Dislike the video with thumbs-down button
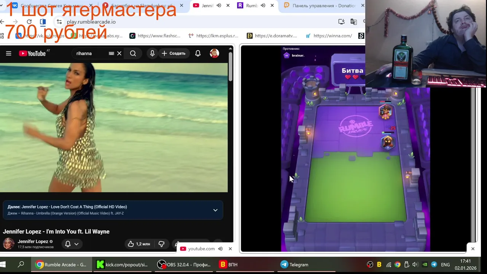The width and height of the screenshot is (487, 274). coord(161,244)
